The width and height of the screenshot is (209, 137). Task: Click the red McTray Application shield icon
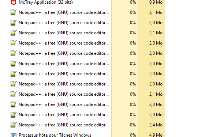point(14,2)
